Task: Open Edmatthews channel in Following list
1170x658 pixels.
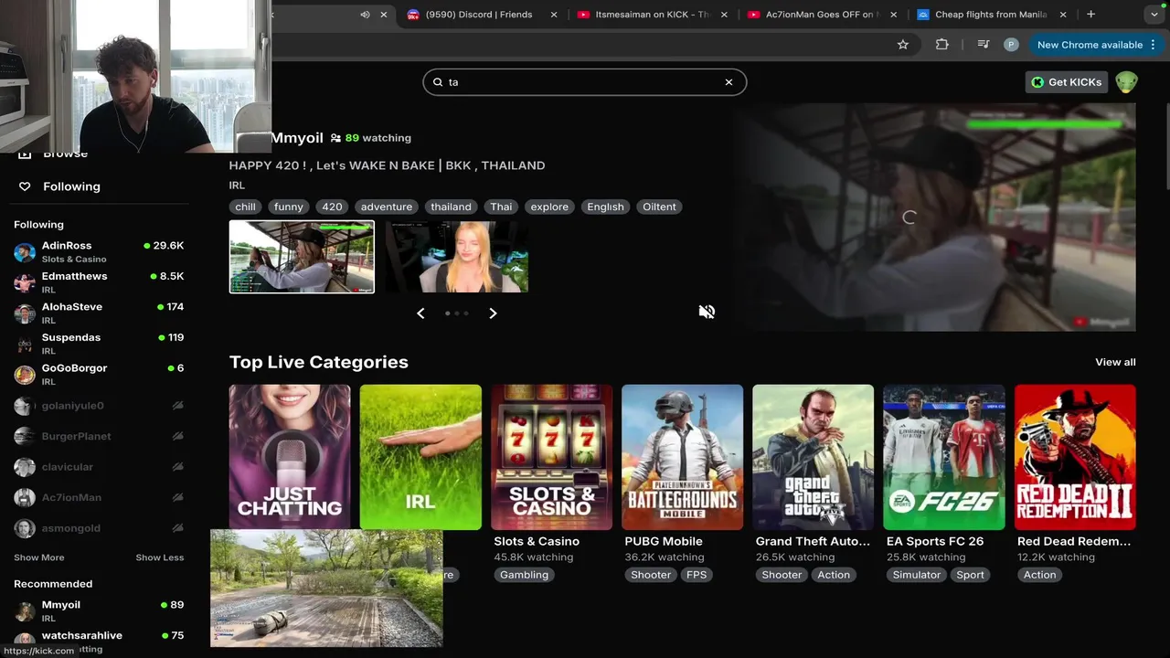Action: 99,282
